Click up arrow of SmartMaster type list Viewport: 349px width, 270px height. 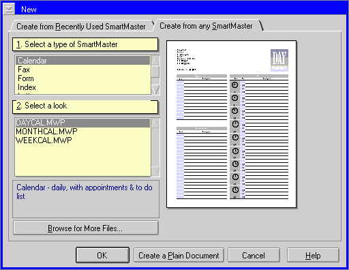(x=155, y=61)
